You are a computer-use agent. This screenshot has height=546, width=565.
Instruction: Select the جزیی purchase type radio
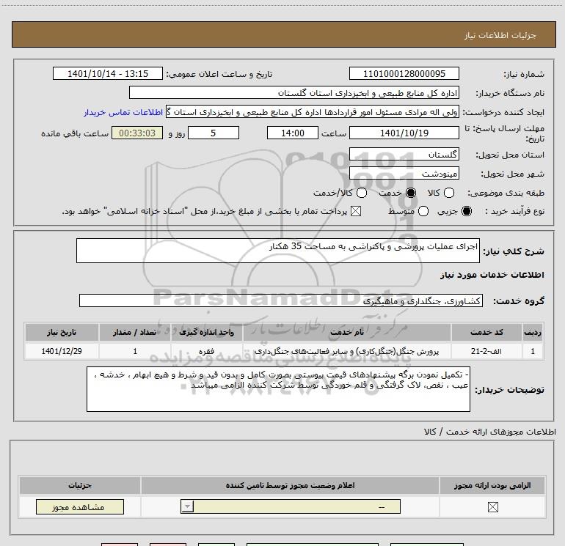[467, 211]
